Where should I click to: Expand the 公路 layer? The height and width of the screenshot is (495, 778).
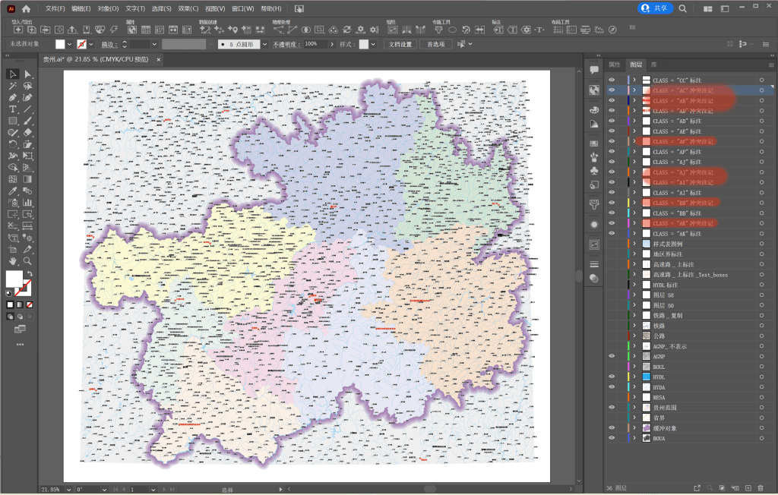point(634,336)
